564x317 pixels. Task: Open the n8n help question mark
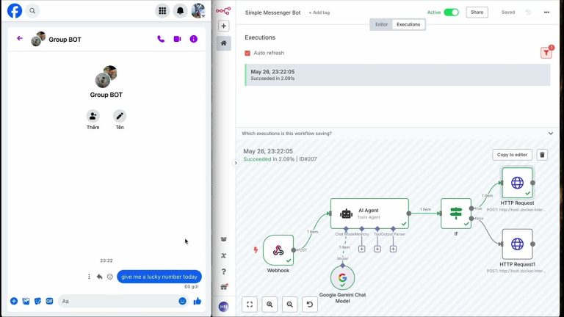coord(224,272)
